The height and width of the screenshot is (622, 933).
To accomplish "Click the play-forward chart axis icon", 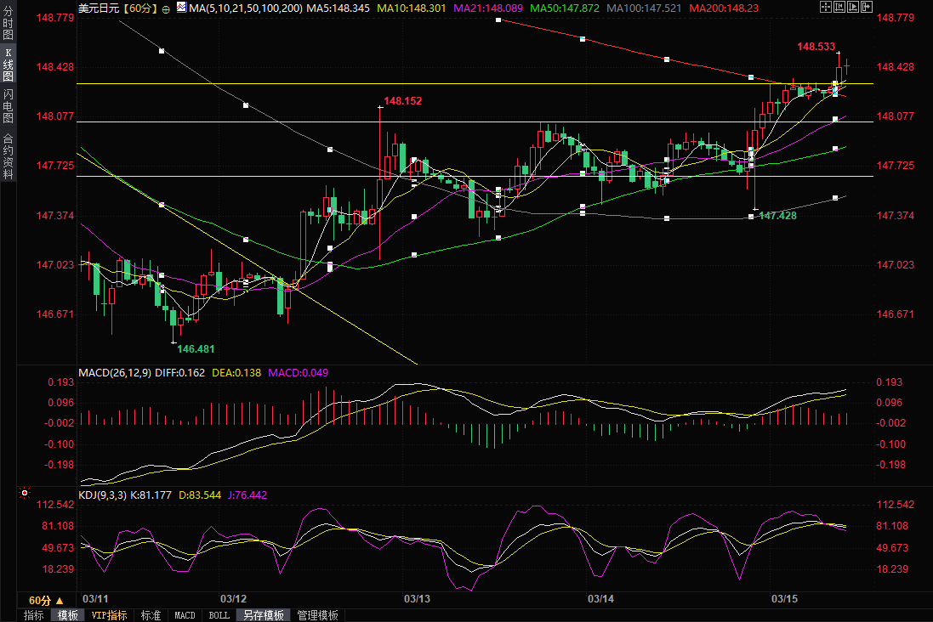I will click(854, 8).
